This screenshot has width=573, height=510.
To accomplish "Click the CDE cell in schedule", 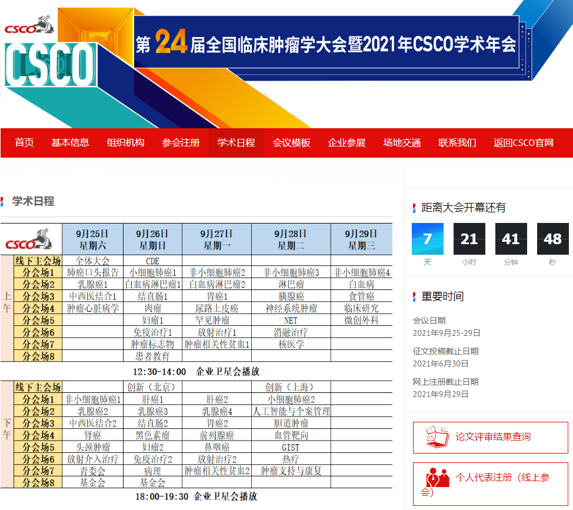I will [152, 261].
